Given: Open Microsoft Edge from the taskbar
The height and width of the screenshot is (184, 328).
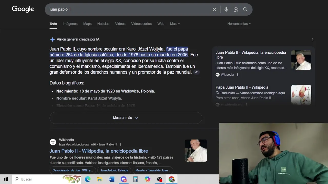Looking at the screenshot, I should 87,179.
